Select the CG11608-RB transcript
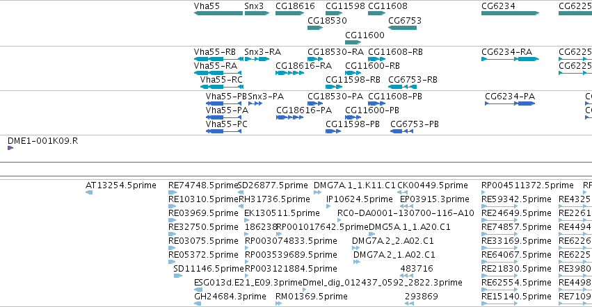The height and width of the screenshot is (307, 592). pyautogui.click(x=376, y=59)
